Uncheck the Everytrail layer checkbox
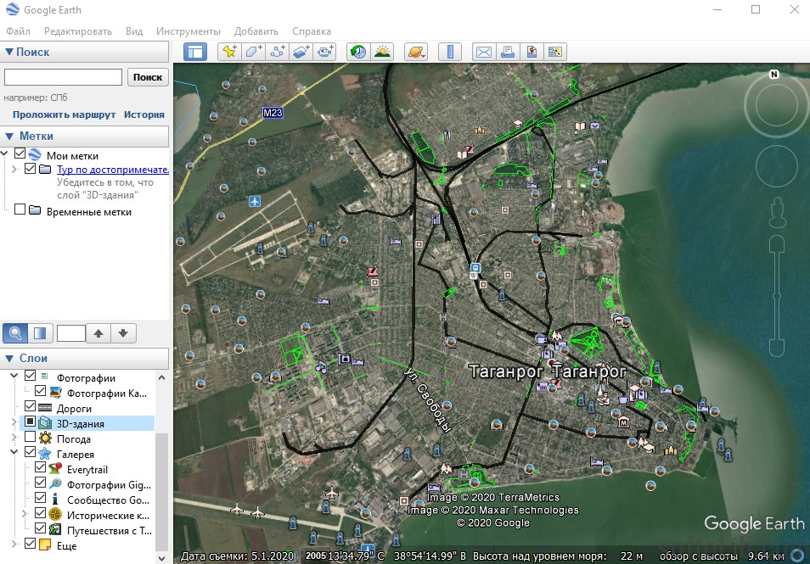The width and height of the screenshot is (810, 564). 40,467
